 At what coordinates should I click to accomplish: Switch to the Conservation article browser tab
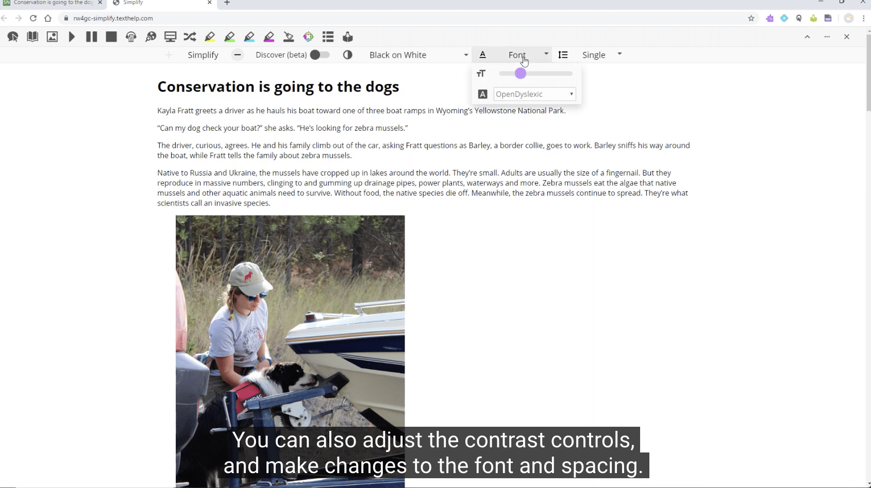coord(52,3)
